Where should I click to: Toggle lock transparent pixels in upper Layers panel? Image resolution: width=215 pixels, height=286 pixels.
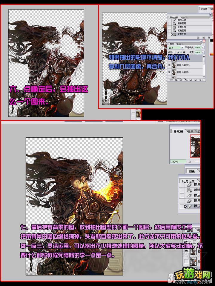pyautogui.click(x=175, y=52)
